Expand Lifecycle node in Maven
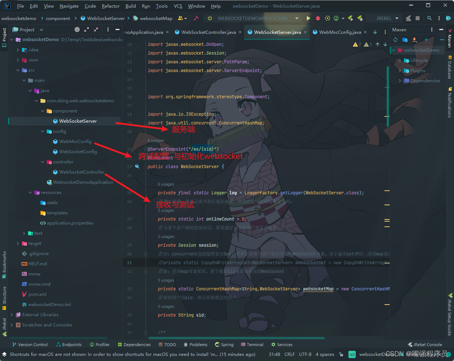The height and width of the screenshot is (361, 454). (400, 60)
